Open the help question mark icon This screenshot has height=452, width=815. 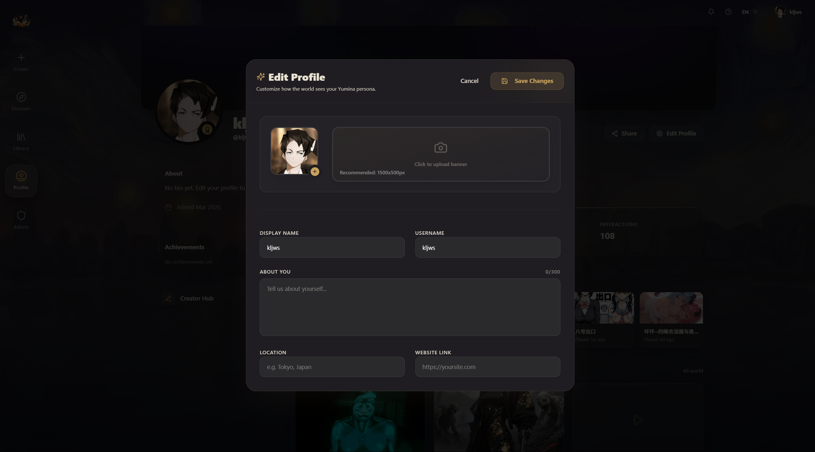pyautogui.click(x=728, y=12)
